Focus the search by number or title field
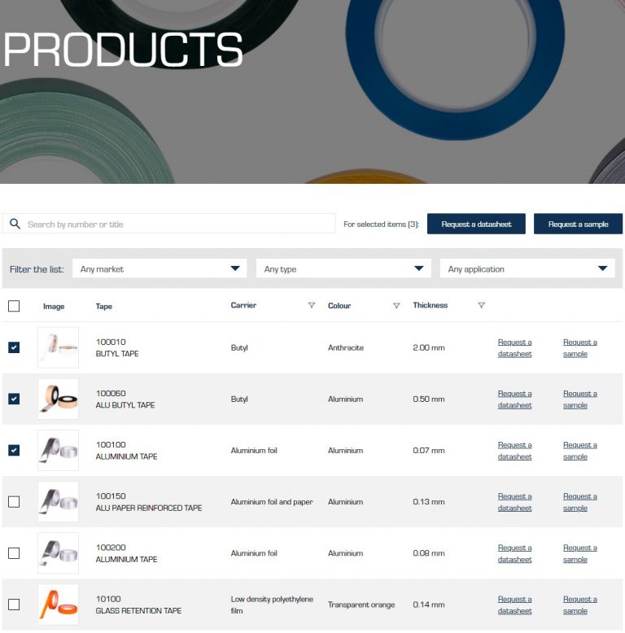Viewport: 625px width, 633px height. pyautogui.click(x=179, y=224)
